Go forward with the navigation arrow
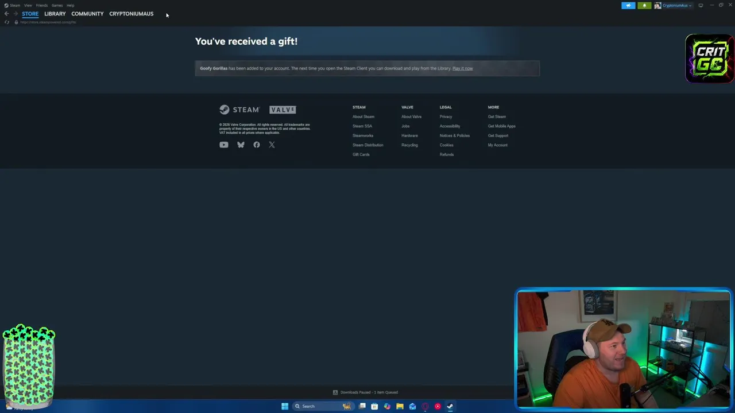The height and width of the screenshot is (413, 735). click(16, 14)
